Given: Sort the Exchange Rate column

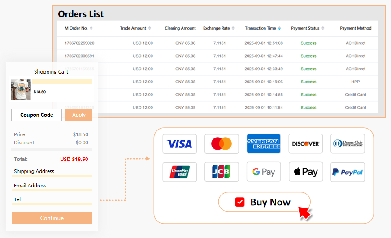Looking at the screenshot, I should 234,28.
